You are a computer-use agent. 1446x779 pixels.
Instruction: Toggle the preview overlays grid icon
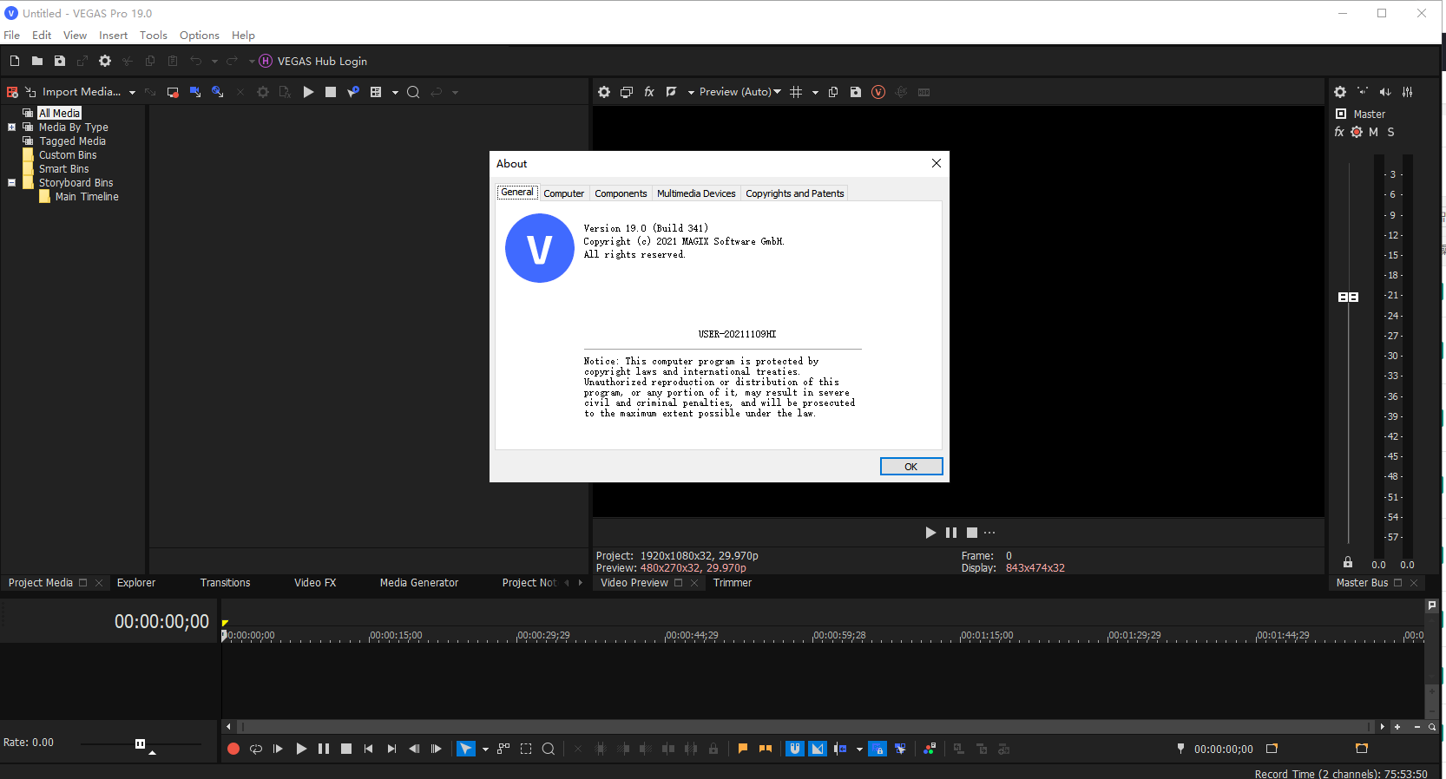point(796,92)
